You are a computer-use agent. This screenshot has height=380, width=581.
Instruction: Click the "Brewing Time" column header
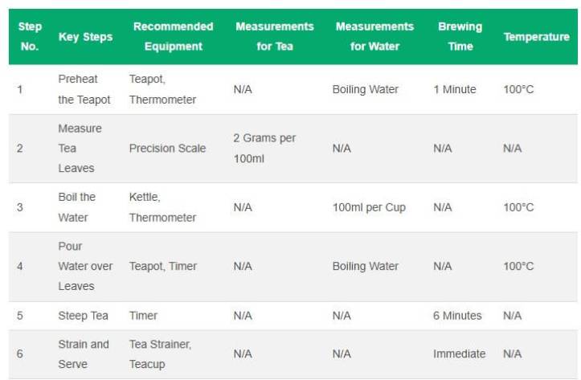460,37
